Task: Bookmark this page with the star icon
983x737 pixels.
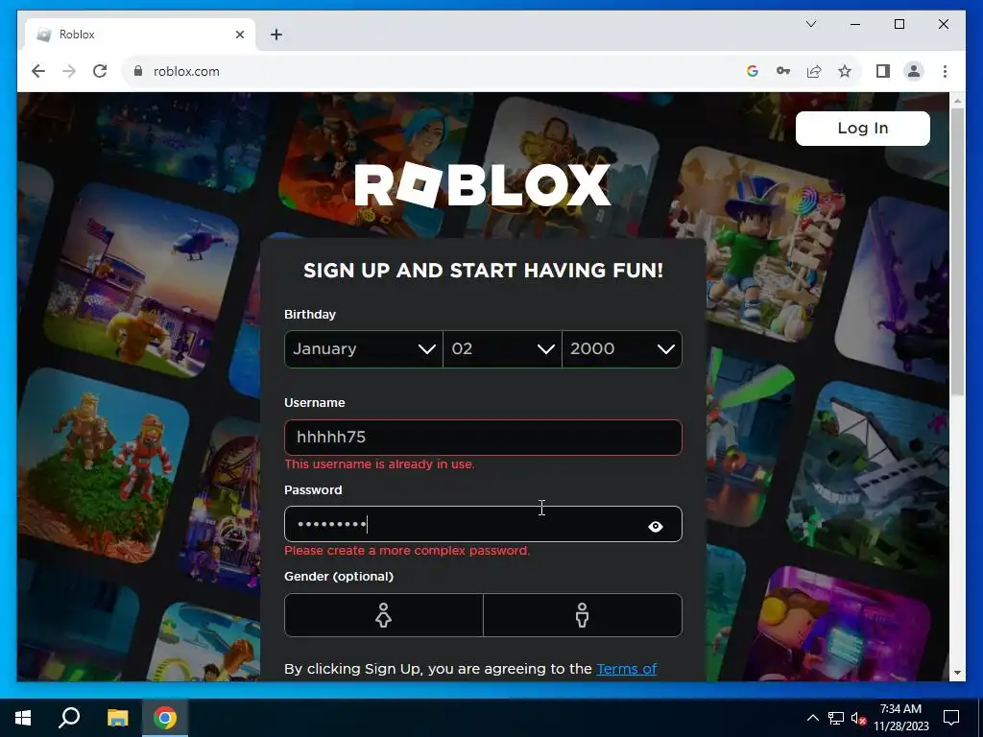Action: pyautogui.click(x=845, y=71)
